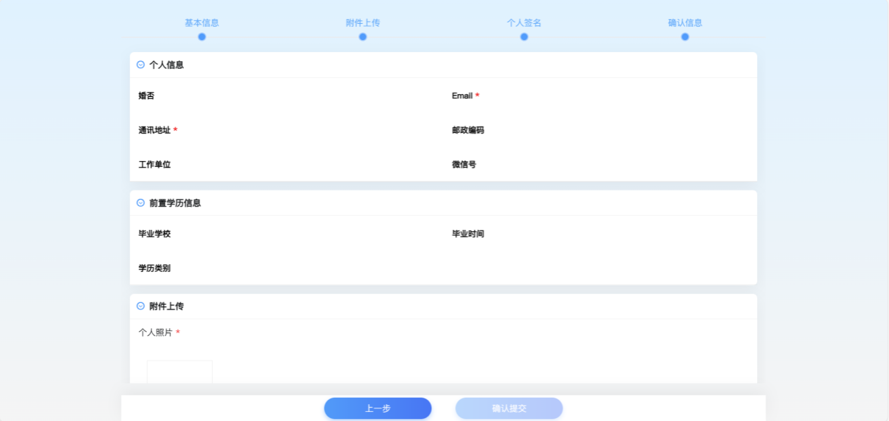Collapse the 前置学历信息 section chevron icon
Image resolution: width=889 pixels, height=421 pixels.
click(140, 203)
